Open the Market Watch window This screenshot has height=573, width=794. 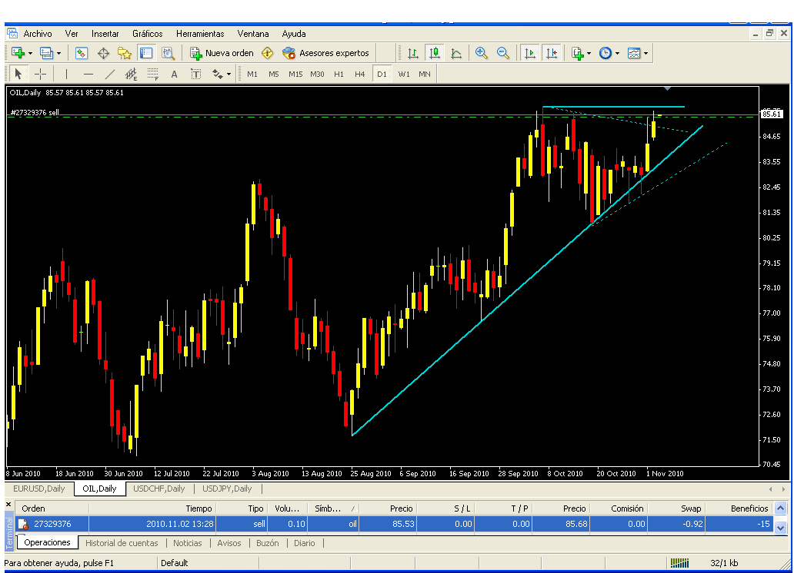[x=82, y=53]
